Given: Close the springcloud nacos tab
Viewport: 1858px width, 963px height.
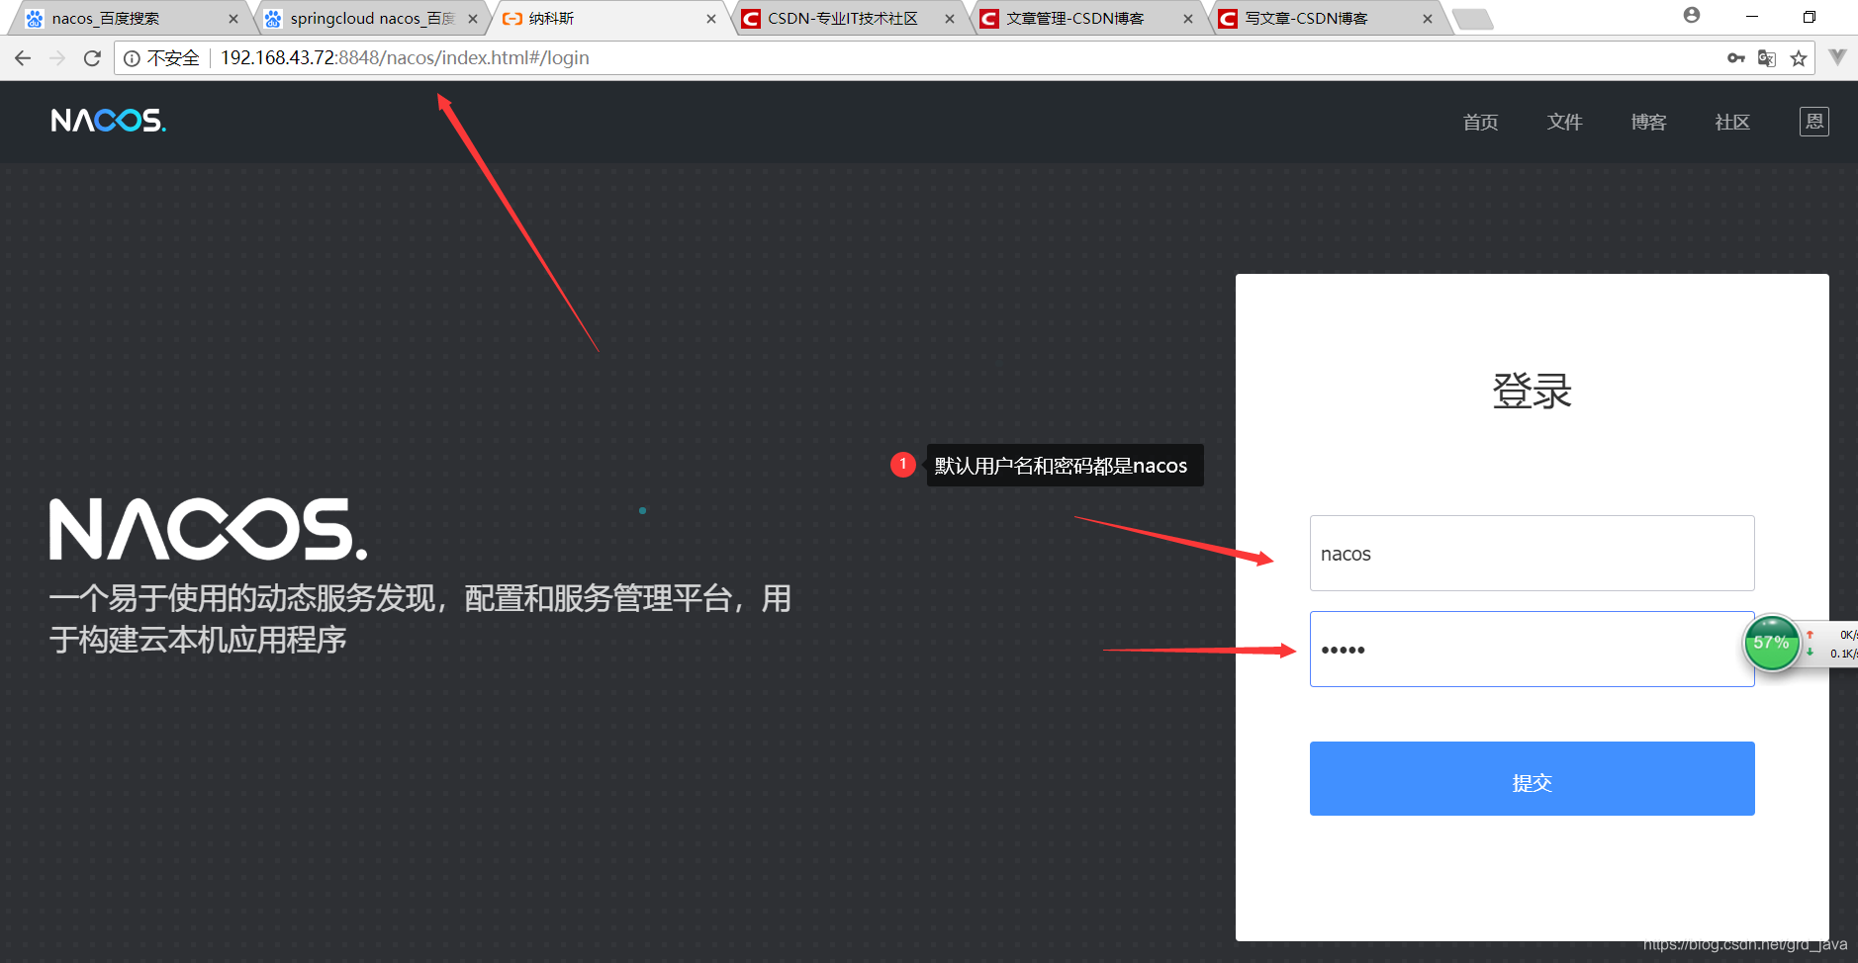Looking at the screenshot, I should 473,19.
